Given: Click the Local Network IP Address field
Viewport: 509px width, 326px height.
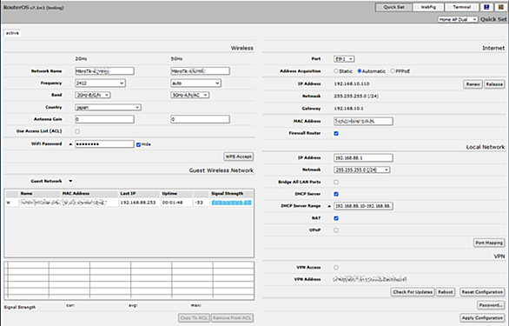Looking at the screenshot, I should click(363, 158).
